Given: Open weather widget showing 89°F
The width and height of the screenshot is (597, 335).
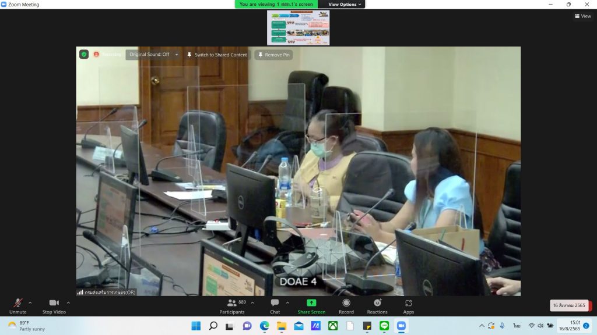Looking at the screenshot, I should 27,326.
